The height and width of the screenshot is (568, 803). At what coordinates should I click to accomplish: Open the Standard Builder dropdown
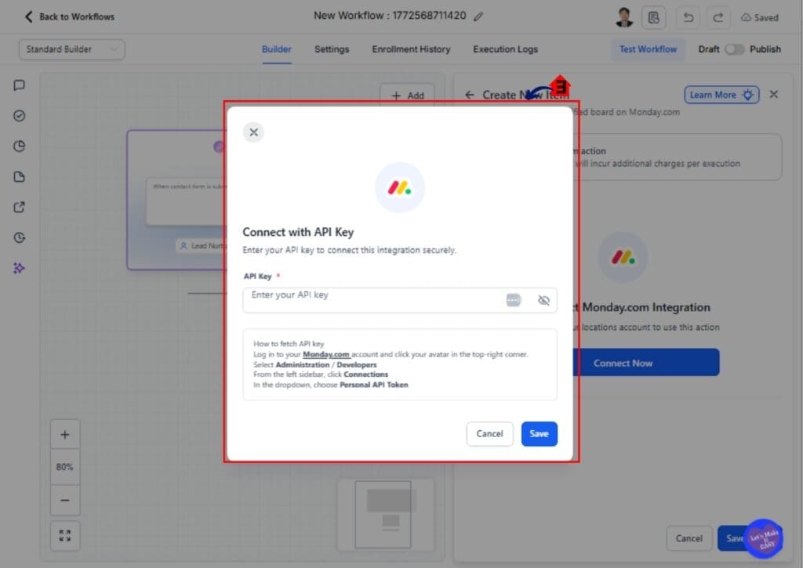[71, 49]
